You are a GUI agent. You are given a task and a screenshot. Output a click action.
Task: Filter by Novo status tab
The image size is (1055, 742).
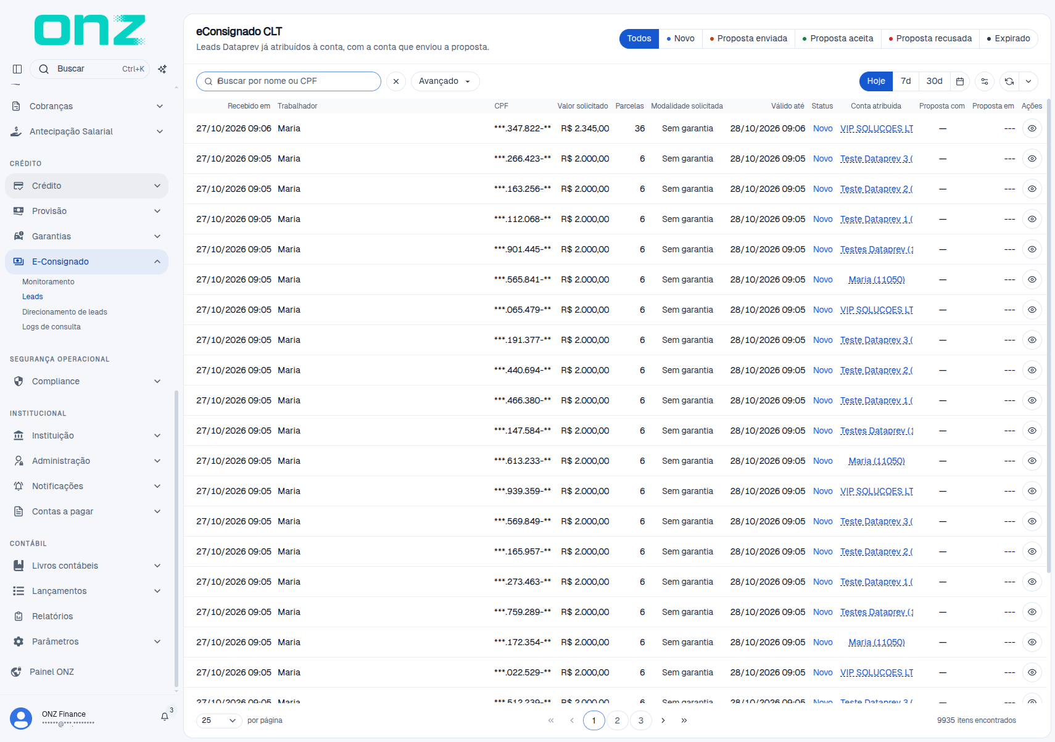click(681, 38)
